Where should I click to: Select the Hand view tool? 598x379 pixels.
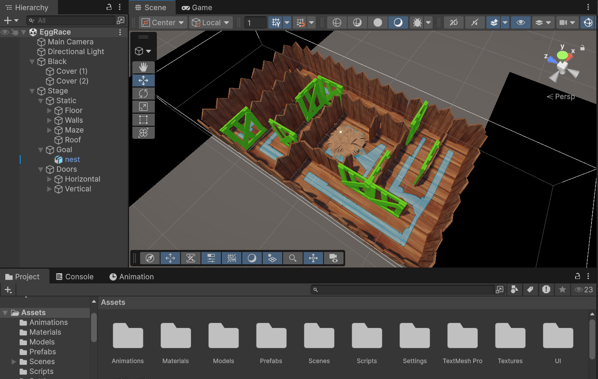tap(143, 67)
